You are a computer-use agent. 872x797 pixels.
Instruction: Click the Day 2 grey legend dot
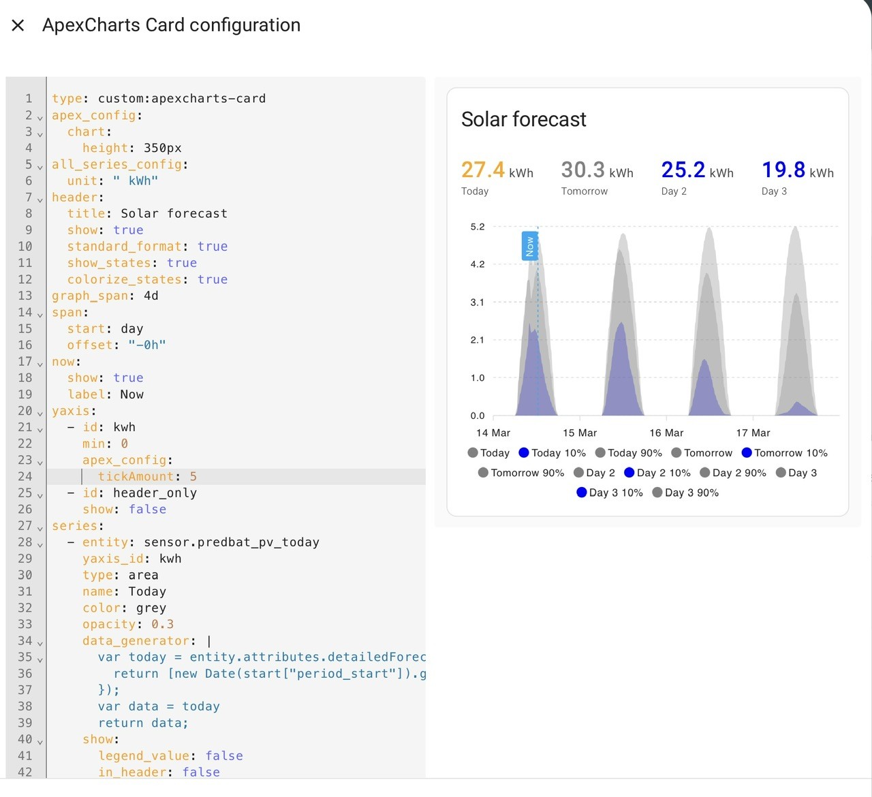click(x=578, y=472)
